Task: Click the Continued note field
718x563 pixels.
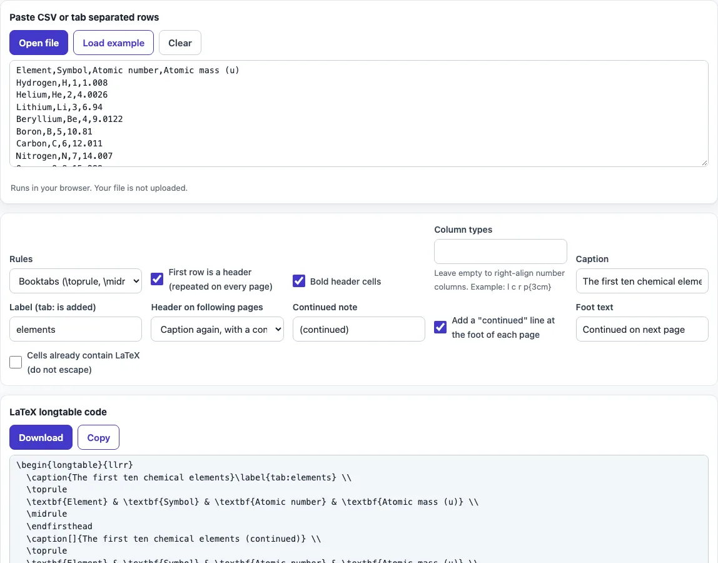Action: tap(359, 329)
